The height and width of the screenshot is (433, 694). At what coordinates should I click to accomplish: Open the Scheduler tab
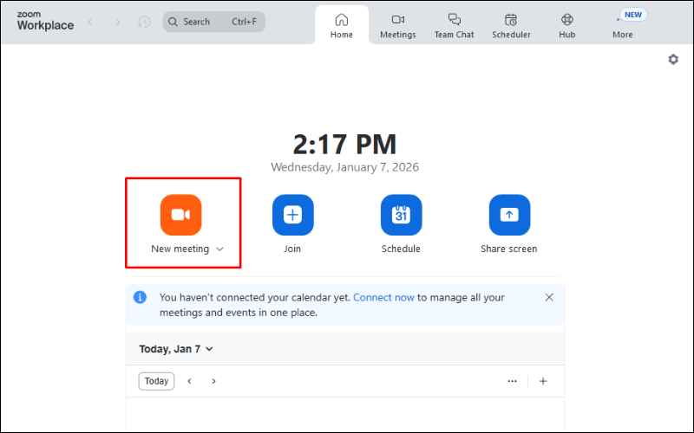511,26
